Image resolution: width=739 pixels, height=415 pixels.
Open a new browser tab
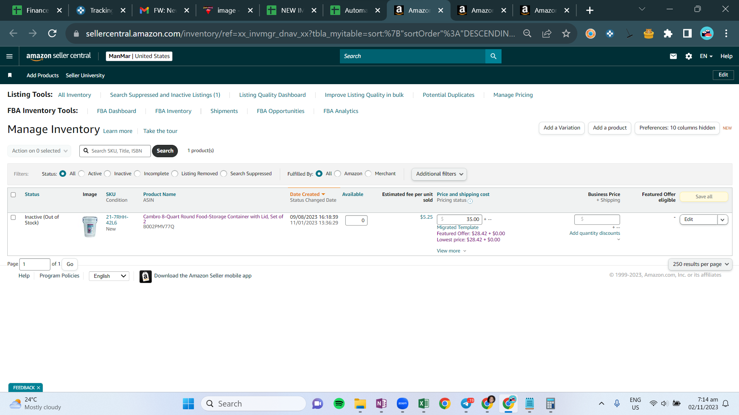click(590, 10)
